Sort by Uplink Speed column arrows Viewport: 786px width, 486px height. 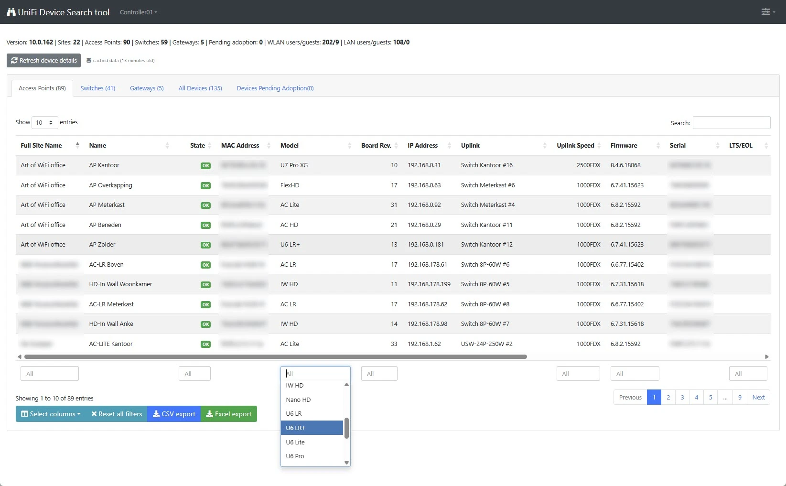(x=599, y=145)
